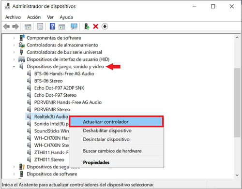Choose Deshabilitar dispositivo in context menu
Screen dimensions: 242x189
tap(116, 131)
